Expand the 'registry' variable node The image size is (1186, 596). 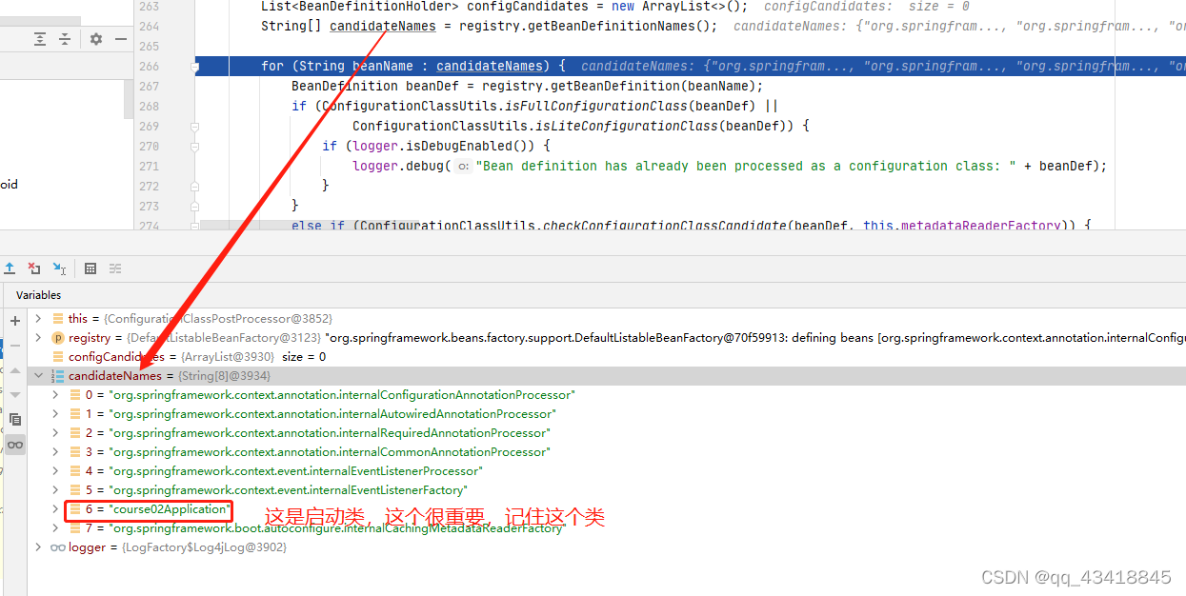tap(39, 338)
